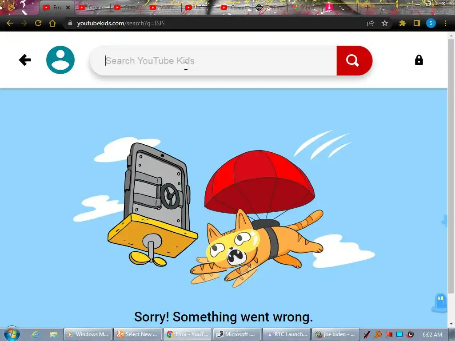
Task: Switch to Windows Media Player taskbar item
Action: [88, 334]
